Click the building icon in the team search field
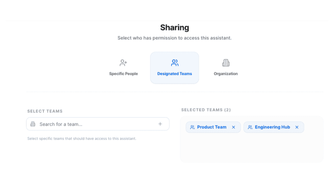The image size is (334, 188). point(33,124)
